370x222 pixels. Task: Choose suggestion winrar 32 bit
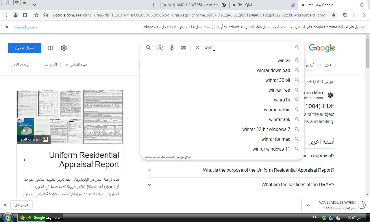click(x=222, y=80)
